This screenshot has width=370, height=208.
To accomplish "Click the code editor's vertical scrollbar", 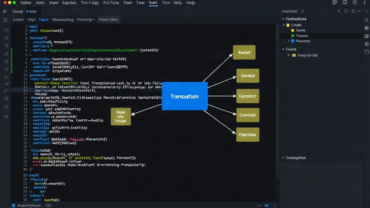I will click(x=277, y=101).
